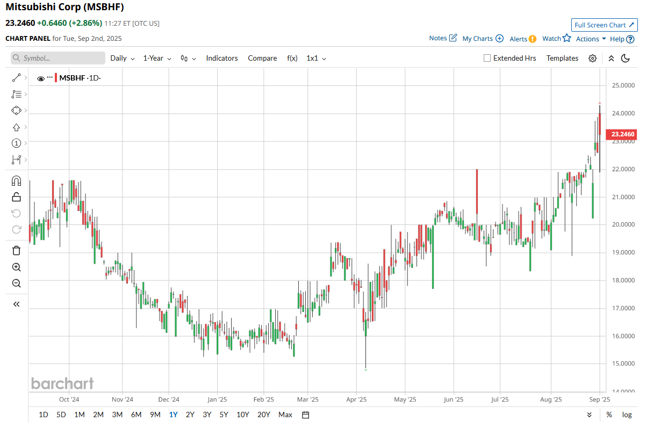Select the 10Y range tab
Image resolution: width=646 pixels, height=429 pixels.
243,415
